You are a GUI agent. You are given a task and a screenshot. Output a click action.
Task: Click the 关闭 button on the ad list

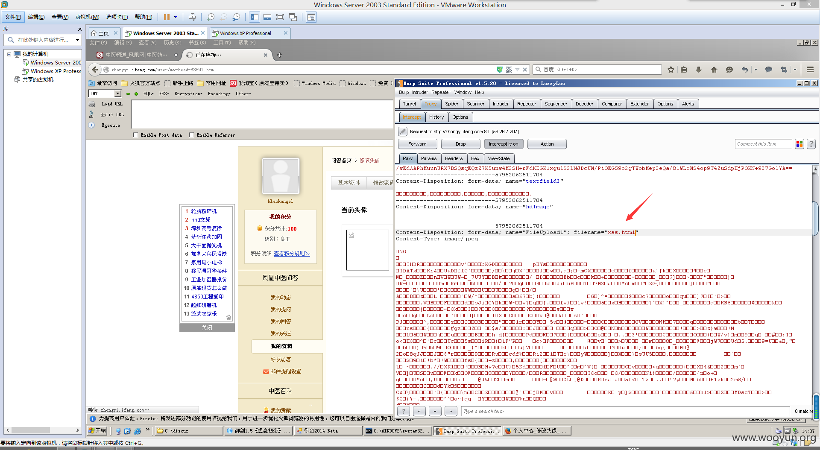tap(207, 328)
